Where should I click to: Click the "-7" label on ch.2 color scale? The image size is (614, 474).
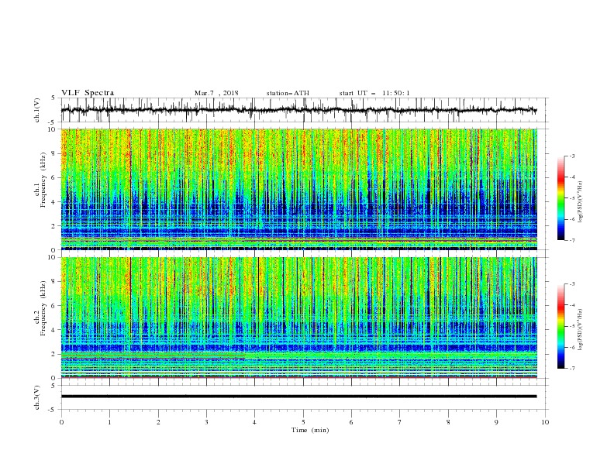point(572,369)
